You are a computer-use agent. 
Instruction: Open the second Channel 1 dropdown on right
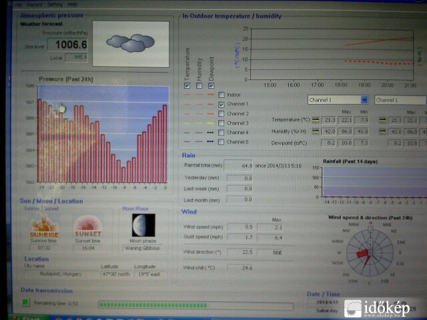pos(399,100)
